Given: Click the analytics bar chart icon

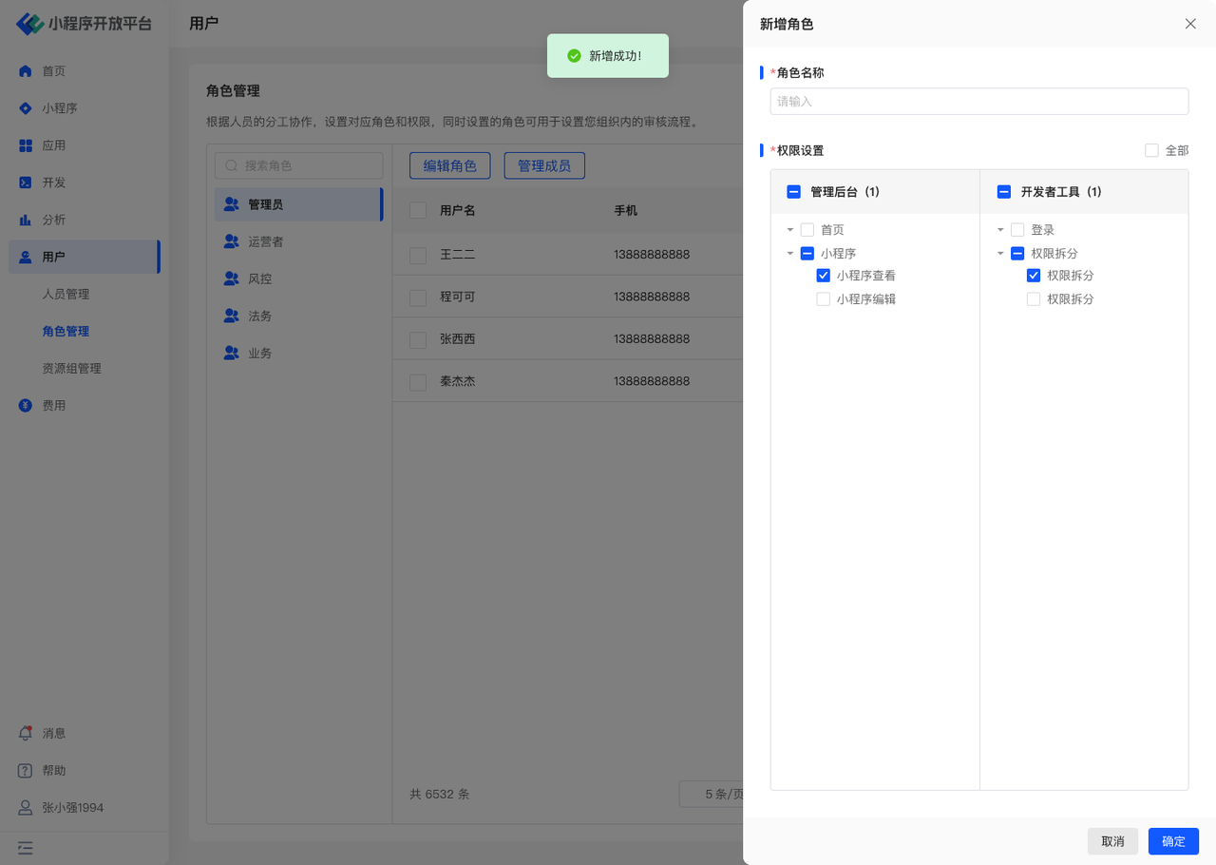Looking at the screenshot, I should 26,220.
